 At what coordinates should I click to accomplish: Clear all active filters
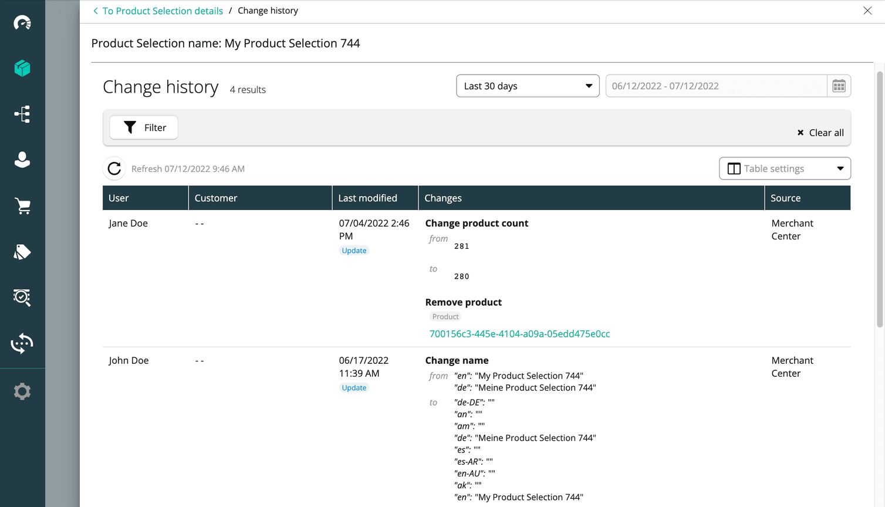pos(819,132)
